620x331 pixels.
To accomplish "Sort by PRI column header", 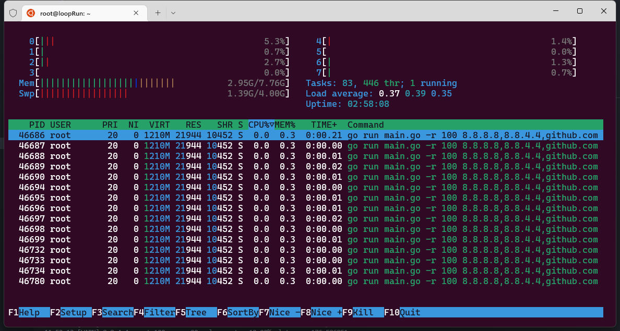I will click(110, 125).
